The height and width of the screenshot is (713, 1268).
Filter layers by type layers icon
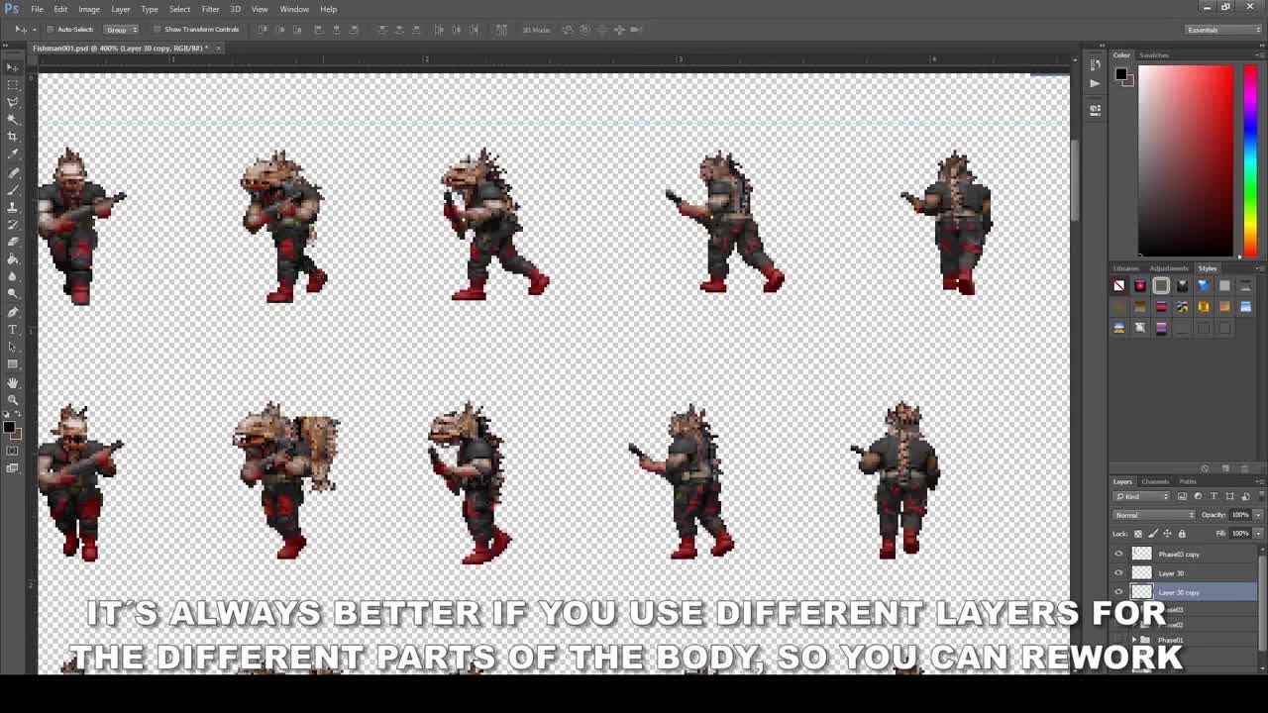(x=1214, y=496)
